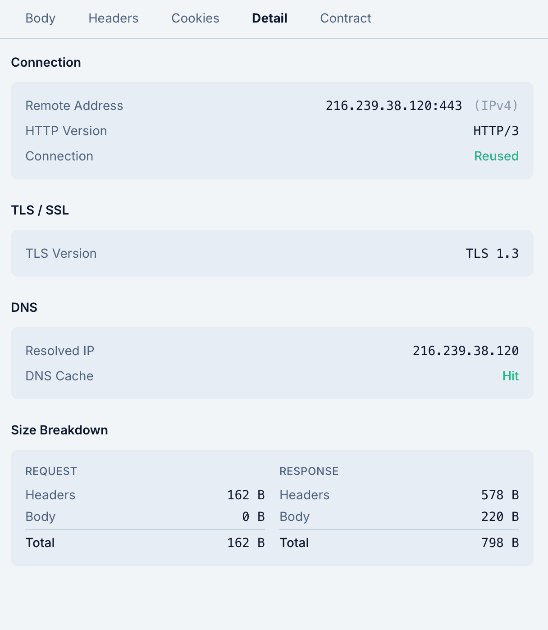Click the Size Breakdown heading
This screenshot has height=630, width=548.
tap(59, 430)
